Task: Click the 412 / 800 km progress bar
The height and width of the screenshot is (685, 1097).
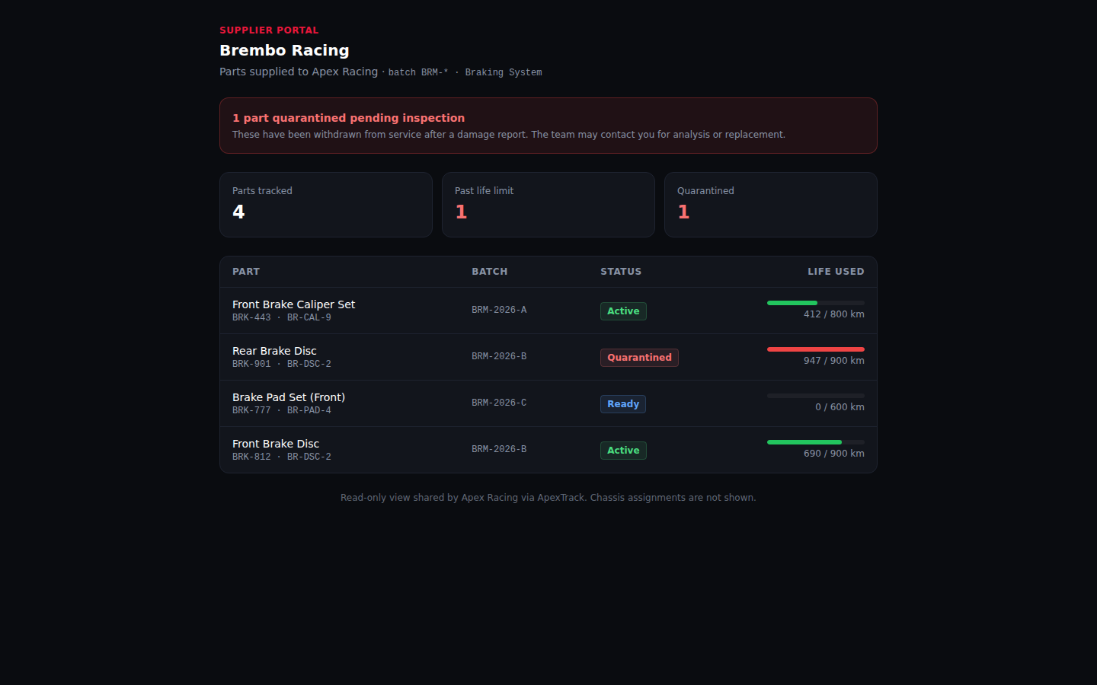Action: point(816,303)
